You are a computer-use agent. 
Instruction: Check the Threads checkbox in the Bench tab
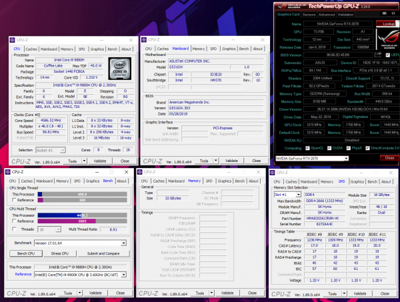coord(14,228)
